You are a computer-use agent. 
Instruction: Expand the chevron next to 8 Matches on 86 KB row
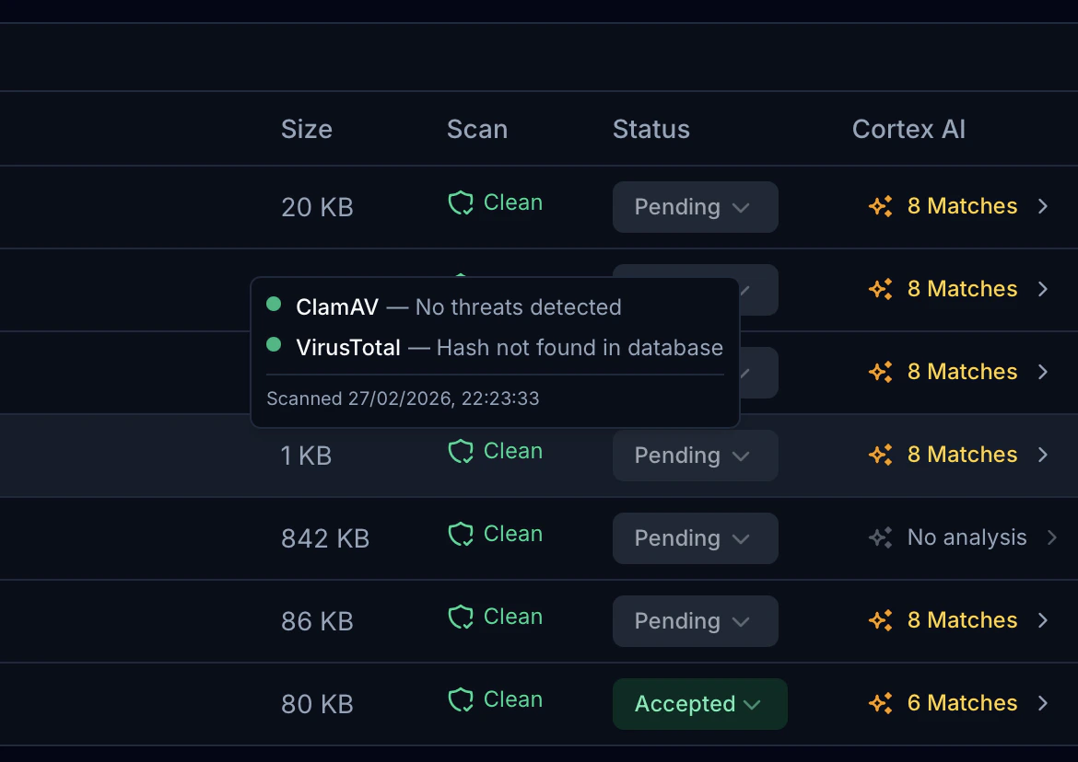pyautogui.click(x=1042, y=620)
